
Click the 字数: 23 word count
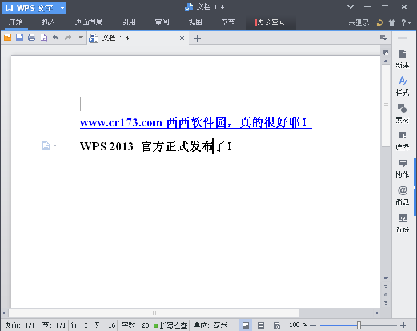(x=135, y=325)
